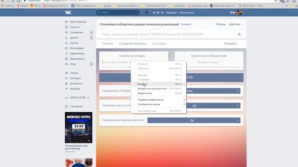
Task: Choose Выделить все in context menu
Action: click(x=159, y=93)
